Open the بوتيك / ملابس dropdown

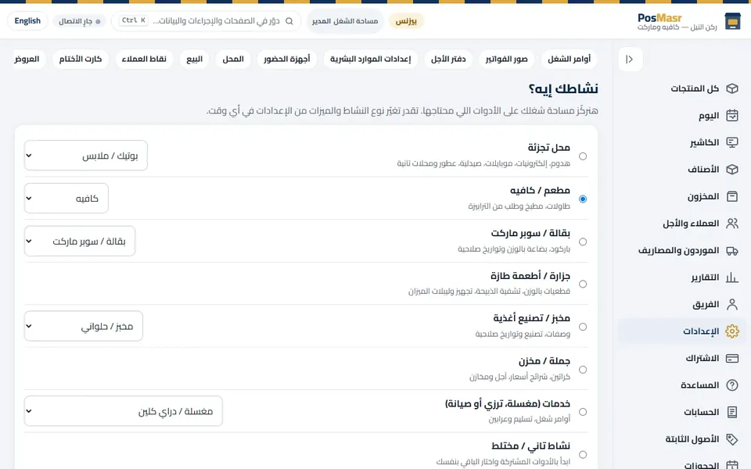(86, 156)
